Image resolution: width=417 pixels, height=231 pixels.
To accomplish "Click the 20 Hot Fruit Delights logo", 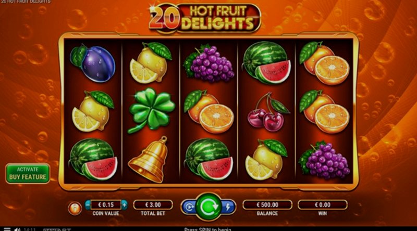I will 204,18.
